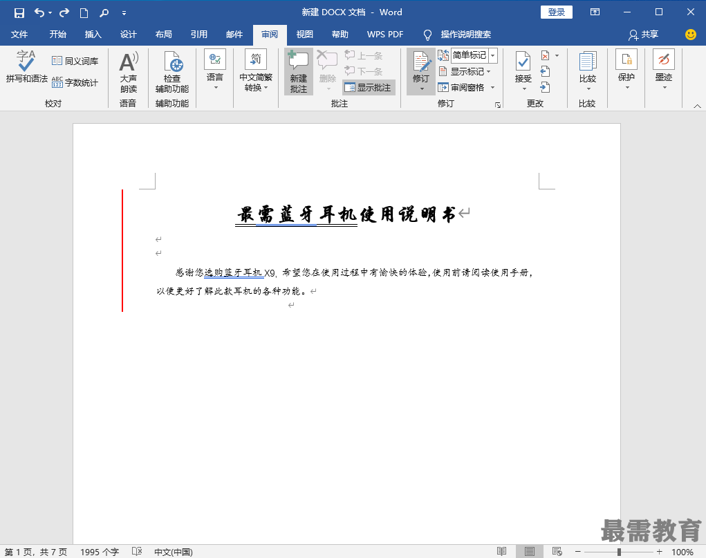706x558 pixels.
Task: Run 检查辅助功能 accessibility check
Action: (x=172, y=72)
